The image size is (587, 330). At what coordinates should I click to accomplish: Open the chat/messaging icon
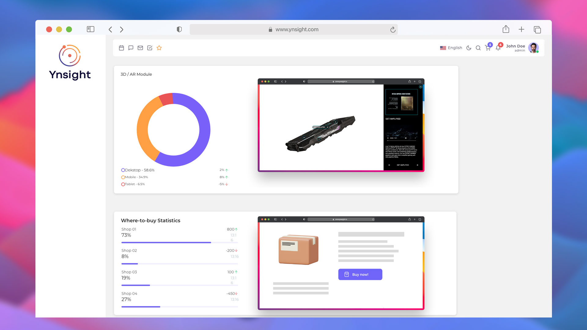pyautogui.click(x=131, y=48)
